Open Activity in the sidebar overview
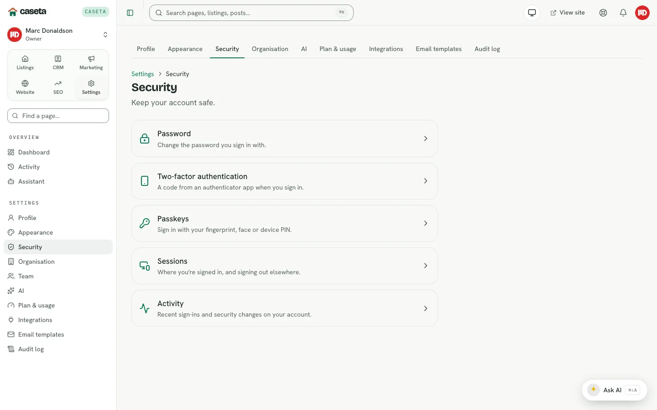 tap(58, 167)
